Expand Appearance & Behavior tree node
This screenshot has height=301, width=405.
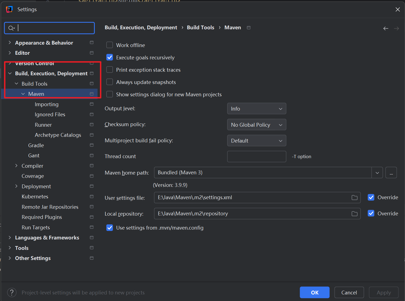point(10,42)
